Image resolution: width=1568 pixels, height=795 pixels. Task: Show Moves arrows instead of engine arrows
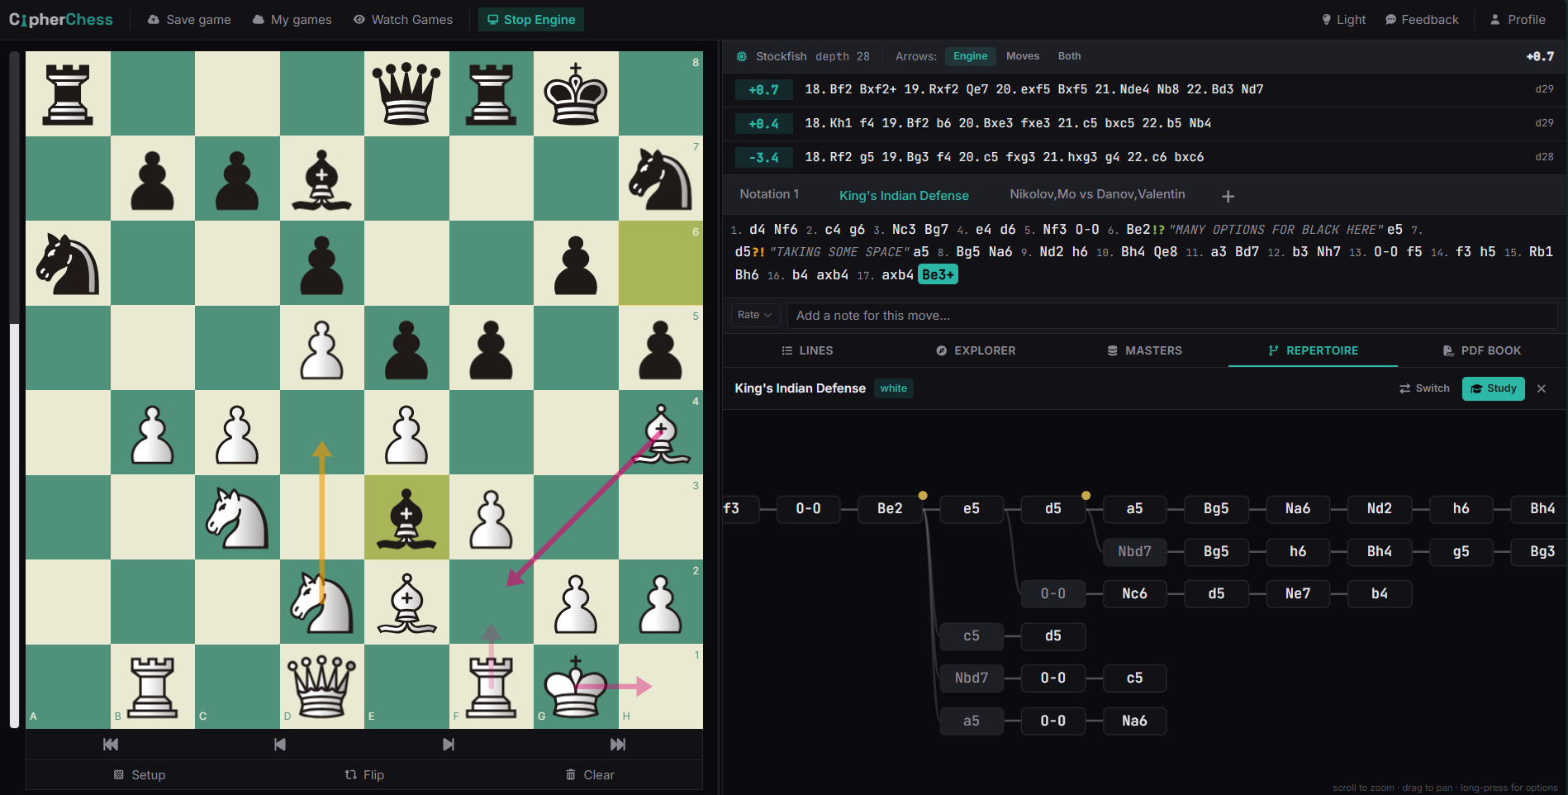click(x=1023, y=56)
